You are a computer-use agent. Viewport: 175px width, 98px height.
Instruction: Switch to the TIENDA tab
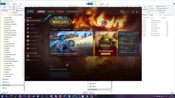click(x=60, y=11)
